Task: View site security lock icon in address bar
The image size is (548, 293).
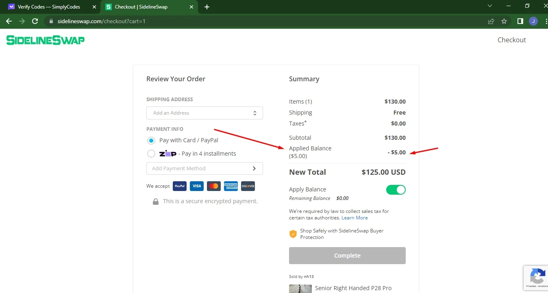Action: click(51, 21)
